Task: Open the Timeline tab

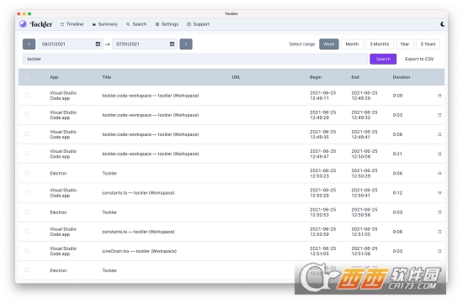Action: click(x=72, y=24)
